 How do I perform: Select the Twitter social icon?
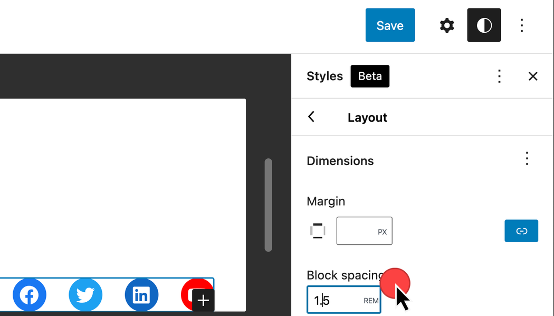(x=85, y=295)
